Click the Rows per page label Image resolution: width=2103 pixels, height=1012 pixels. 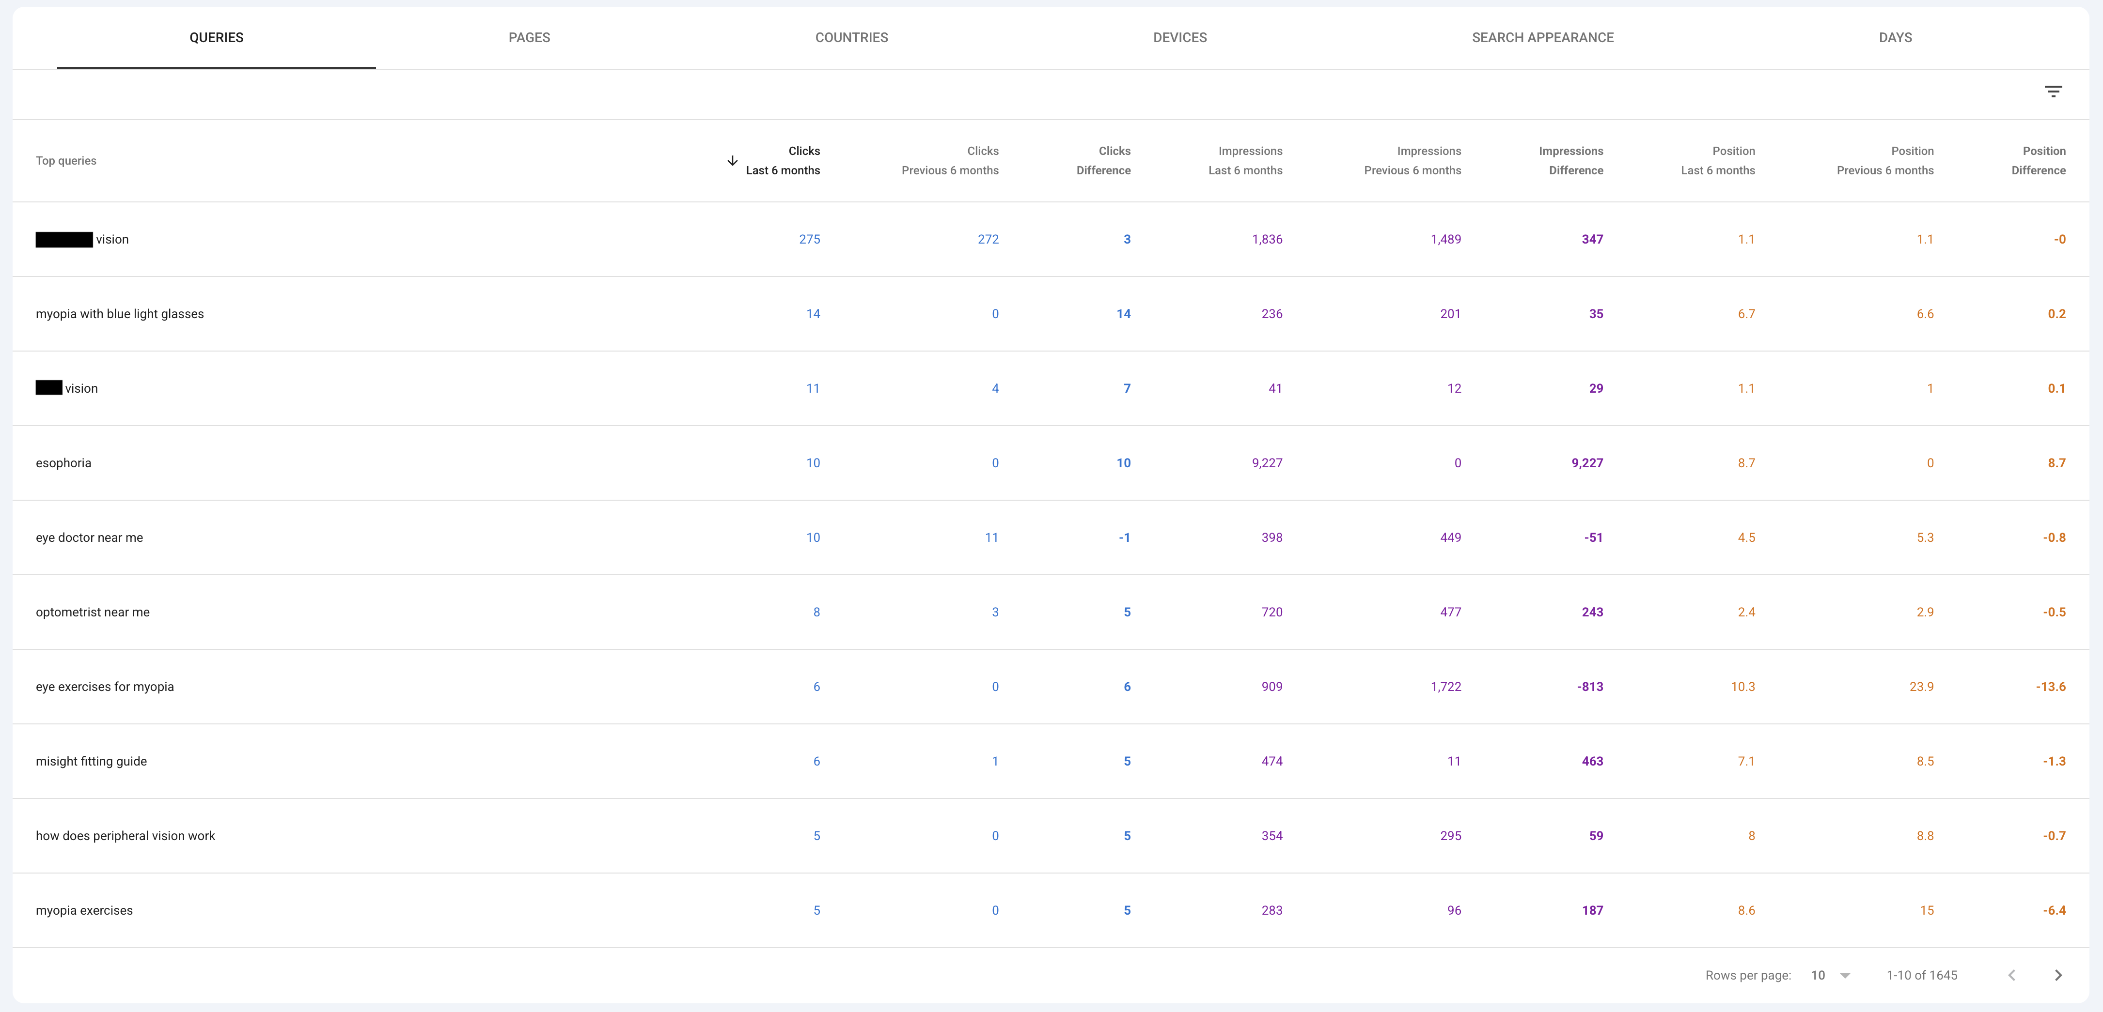(1748, 975)
